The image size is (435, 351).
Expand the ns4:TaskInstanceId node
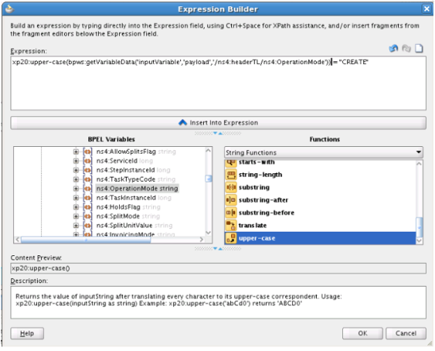point(76,198)
